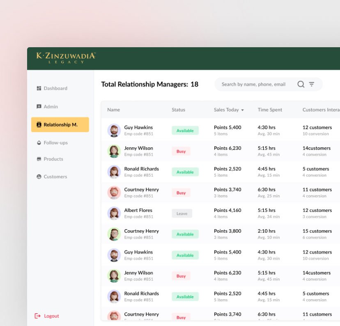Open the Admin section icon
Image resolution: width=340 pixels, height=326 pixels.
[x=39, y=106]
